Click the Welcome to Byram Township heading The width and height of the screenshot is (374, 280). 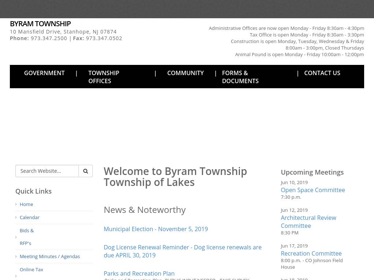tap(175, 177)
